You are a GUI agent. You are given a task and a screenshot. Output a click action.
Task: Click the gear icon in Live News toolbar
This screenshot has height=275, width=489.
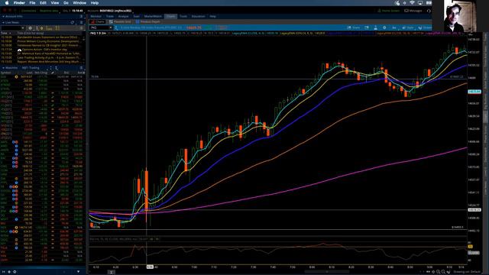(x=30, y=28)
